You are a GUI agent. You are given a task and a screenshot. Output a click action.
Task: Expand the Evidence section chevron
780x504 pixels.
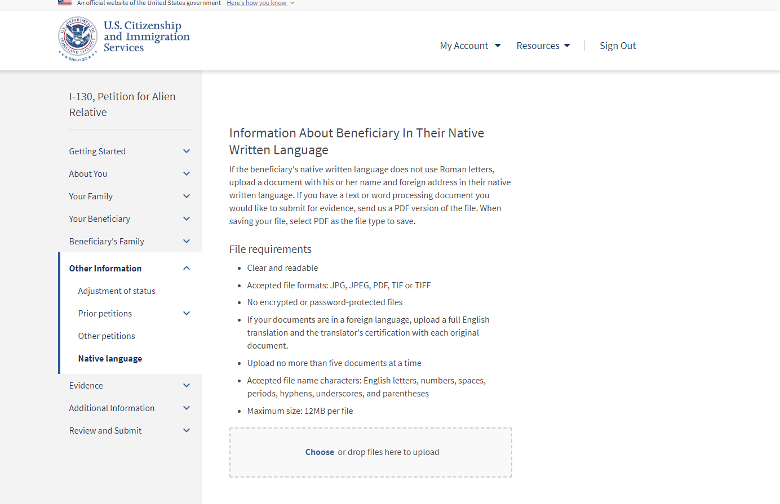click(187, 385)
